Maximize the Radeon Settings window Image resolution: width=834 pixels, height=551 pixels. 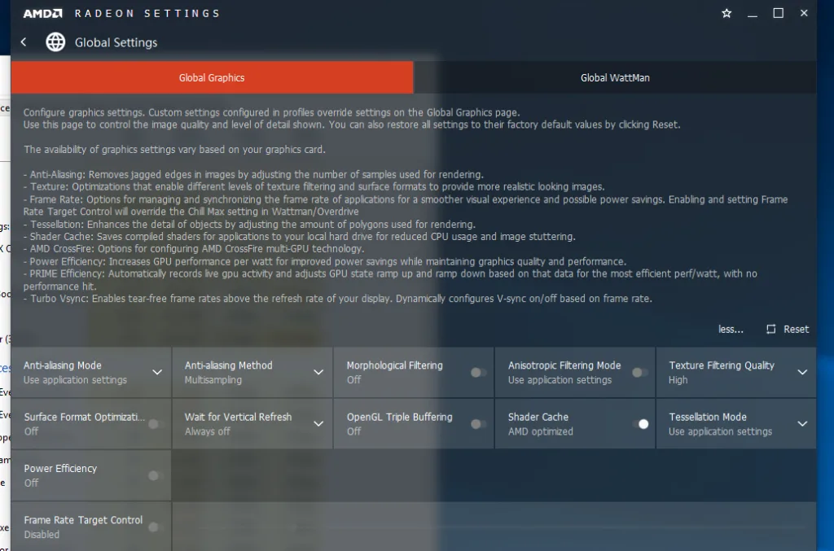point(778,14)
